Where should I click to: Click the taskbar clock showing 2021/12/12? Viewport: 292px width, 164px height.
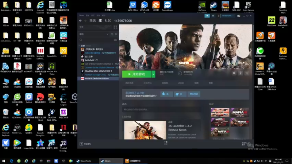pyautogui.click(x=278, y=161)
